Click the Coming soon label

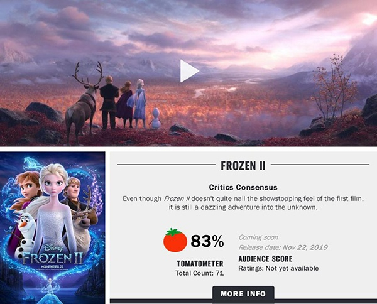click(x=258, y=237)
